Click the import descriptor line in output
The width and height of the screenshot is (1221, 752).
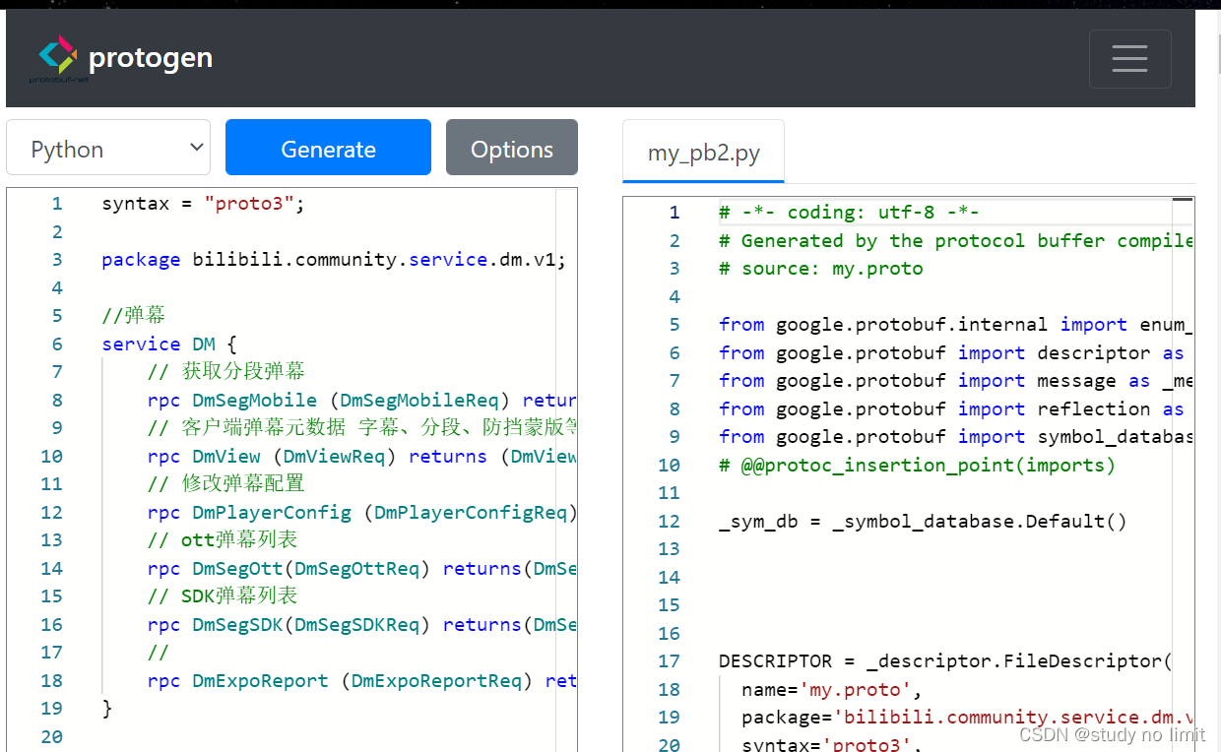952,353
